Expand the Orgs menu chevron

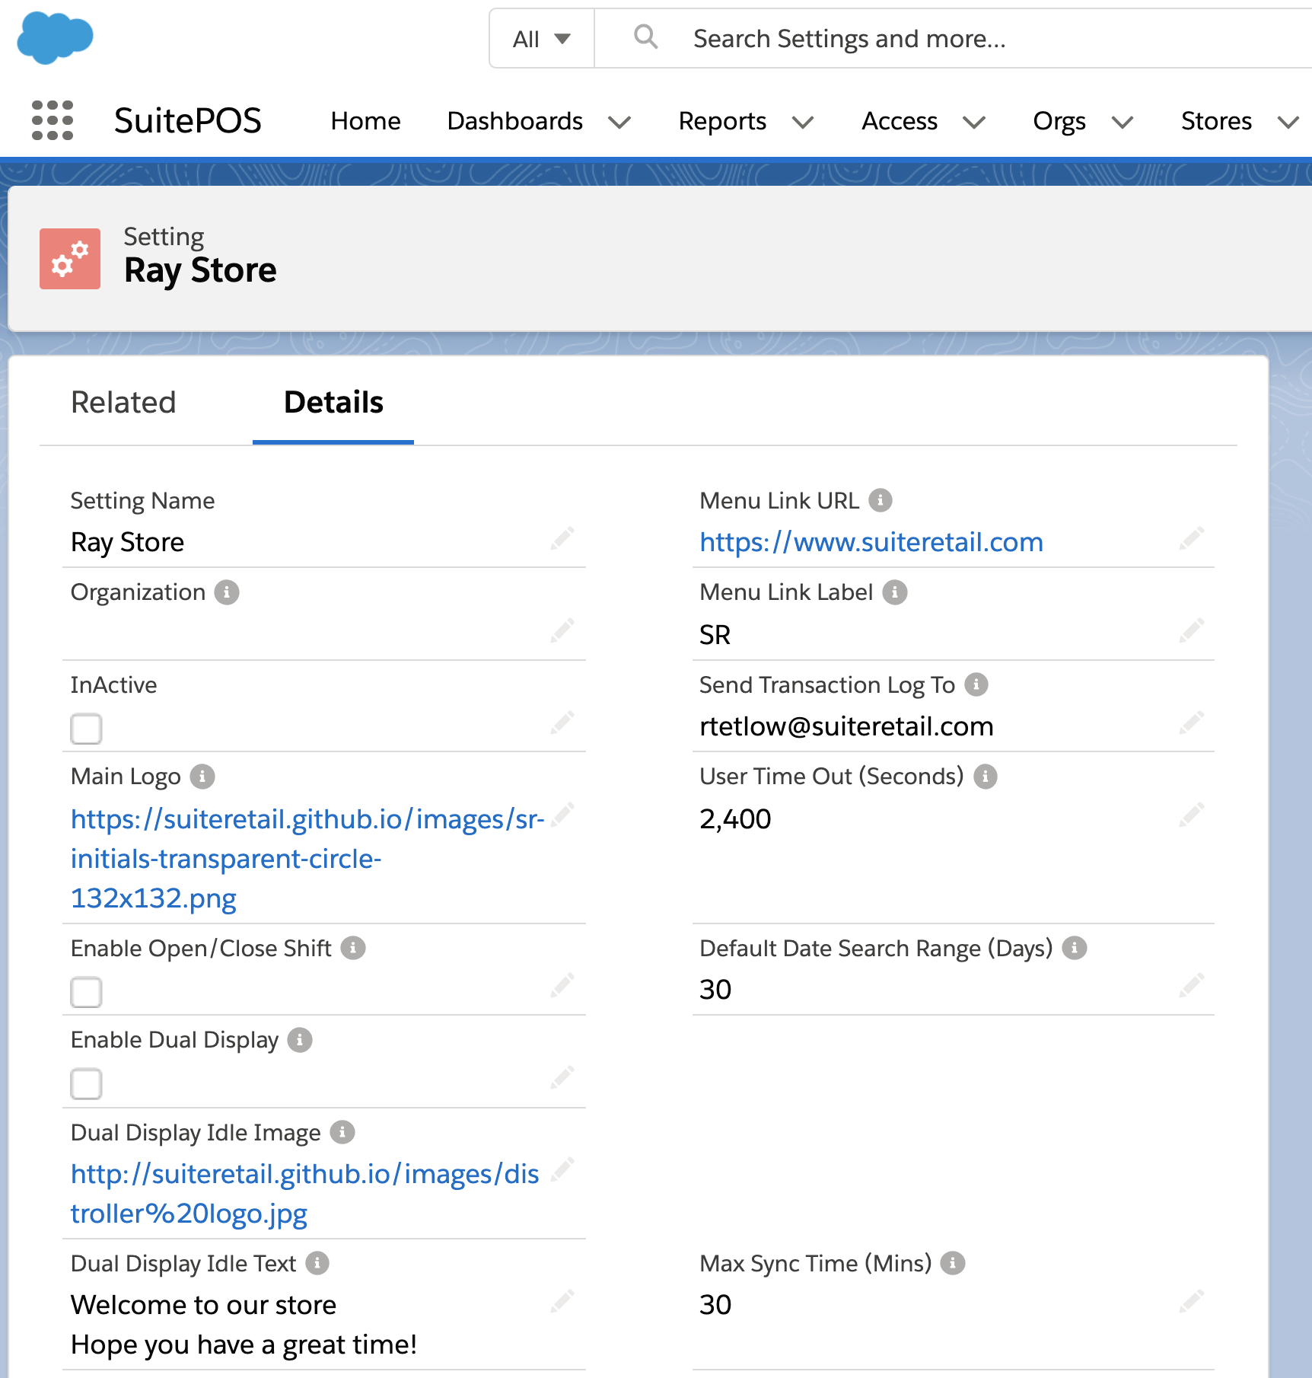[1123, 122]
